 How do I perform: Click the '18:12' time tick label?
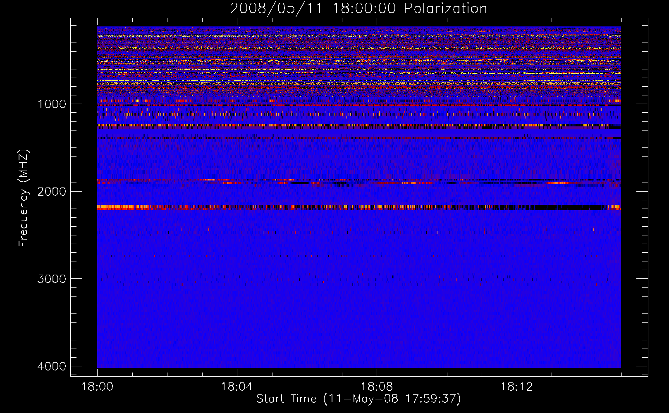point(516,387)
